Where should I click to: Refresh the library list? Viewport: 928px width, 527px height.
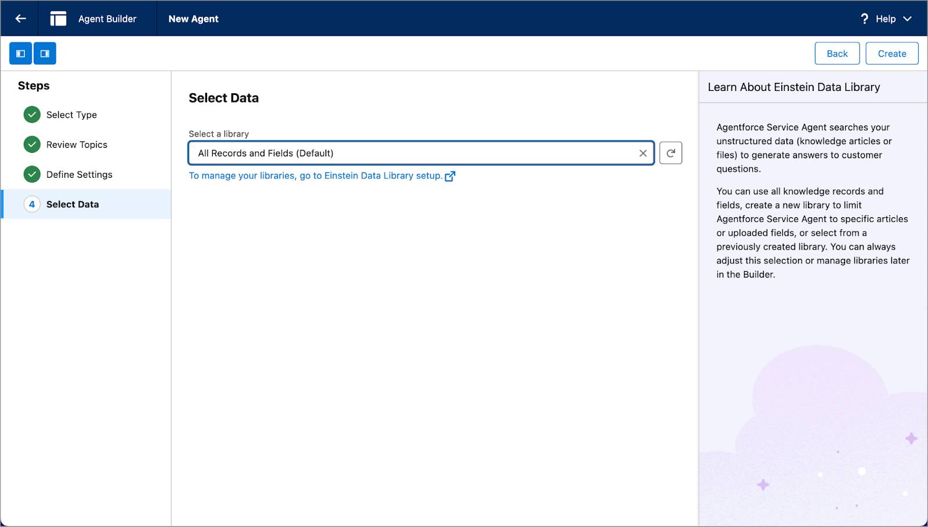click(x=670, y=153)
